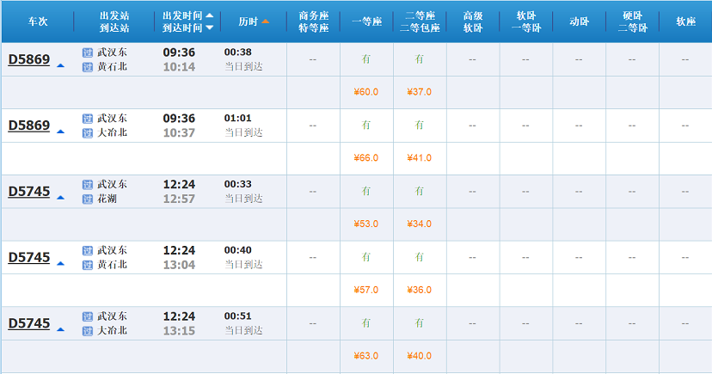
Task: Open train D5869 arriving at 10:37
Action: tap(29, 126)
